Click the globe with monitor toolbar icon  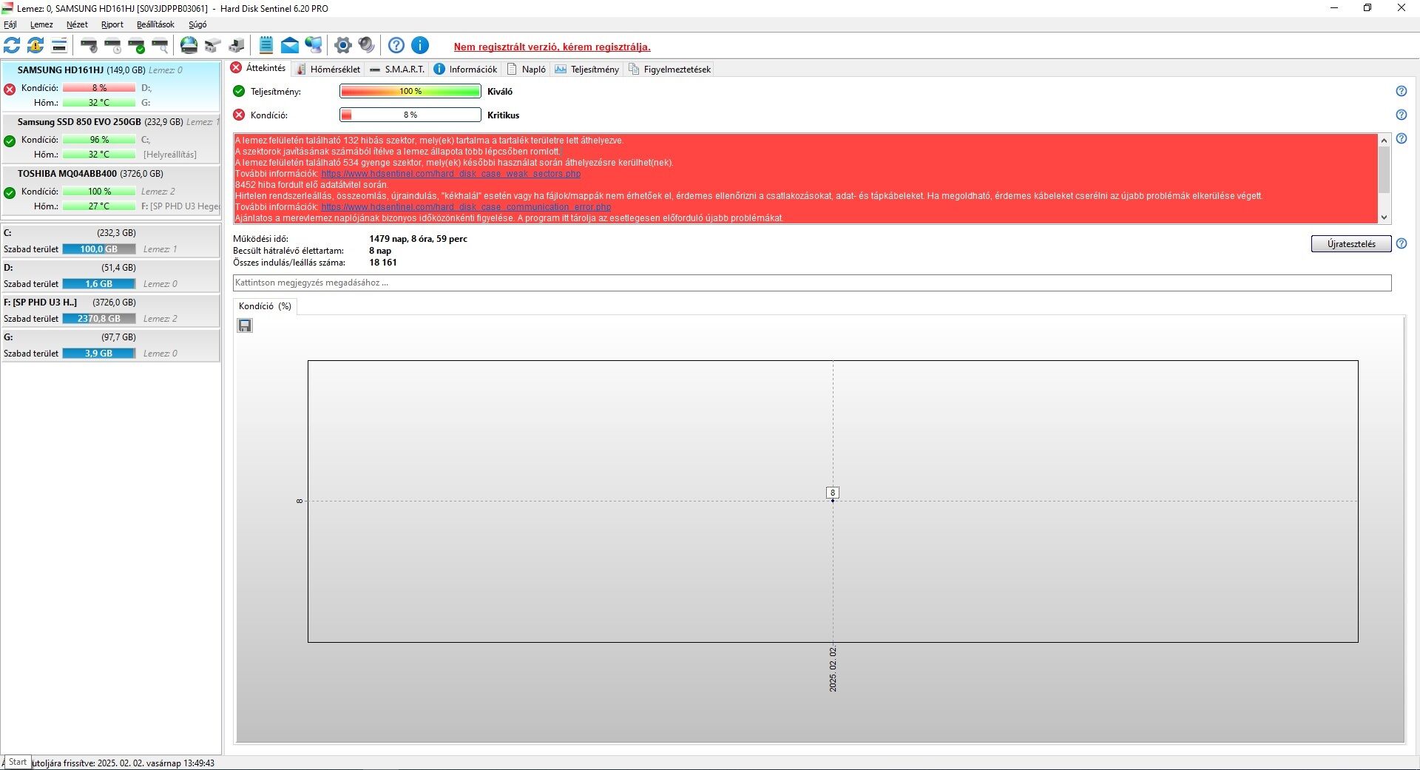tap(314, 46)
